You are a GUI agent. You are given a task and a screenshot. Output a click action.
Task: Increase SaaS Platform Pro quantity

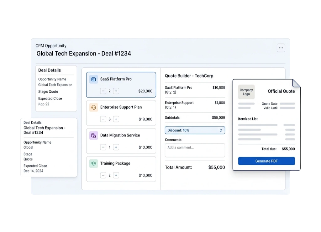click(116, 91)
